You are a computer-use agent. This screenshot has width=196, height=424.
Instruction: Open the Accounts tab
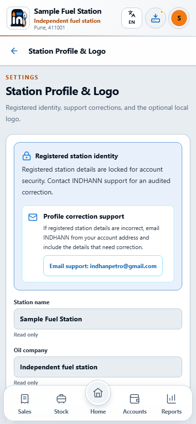(x=135, y=404)
